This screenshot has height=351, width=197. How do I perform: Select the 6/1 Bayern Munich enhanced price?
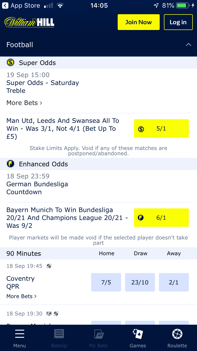coord(161,218)
